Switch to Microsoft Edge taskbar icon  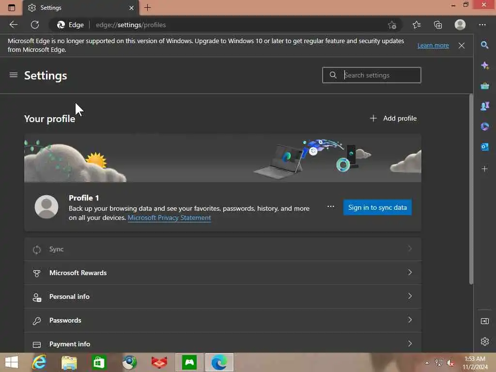click(219, 362)
